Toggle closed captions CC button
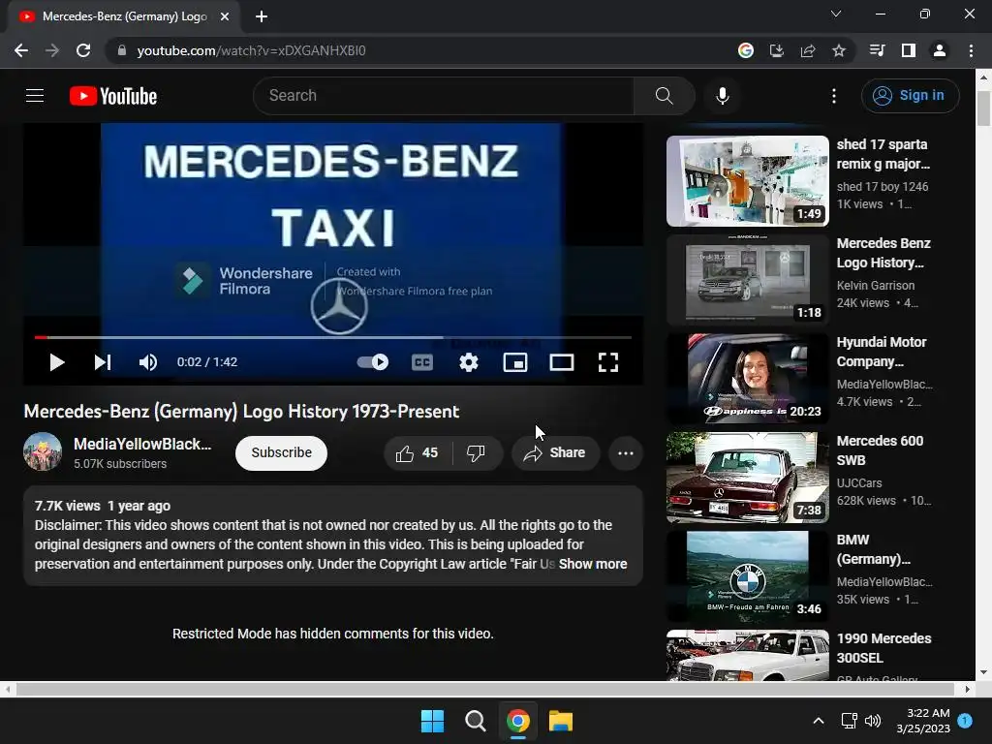This screenshot has width=992, height=744. (422, 362)
